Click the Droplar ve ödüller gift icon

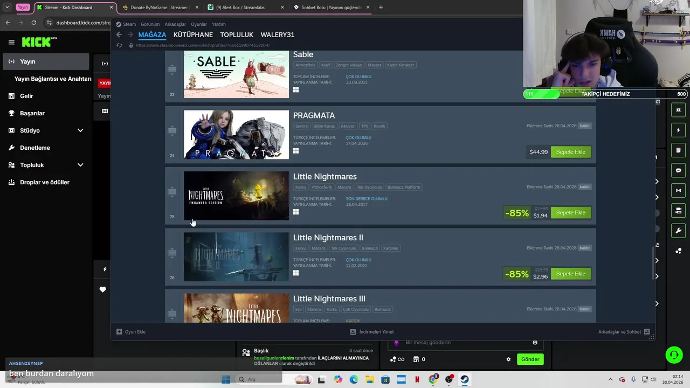click(x=11, y=182)
